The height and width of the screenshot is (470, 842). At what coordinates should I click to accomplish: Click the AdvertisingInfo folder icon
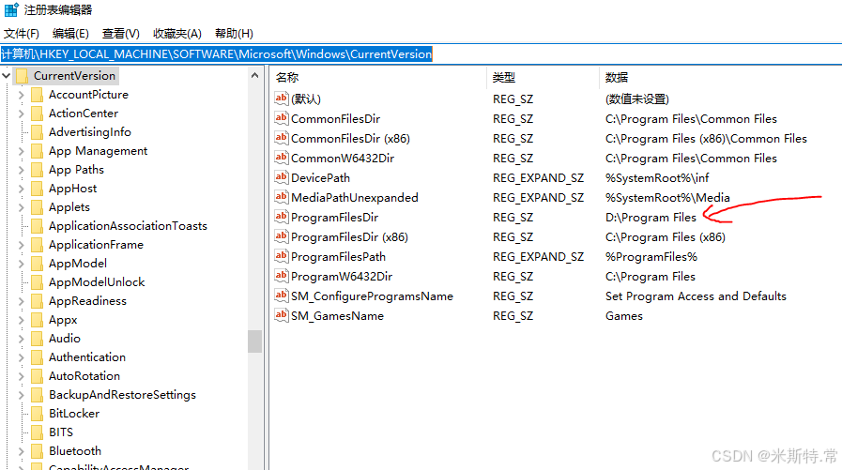coord(37,132)
